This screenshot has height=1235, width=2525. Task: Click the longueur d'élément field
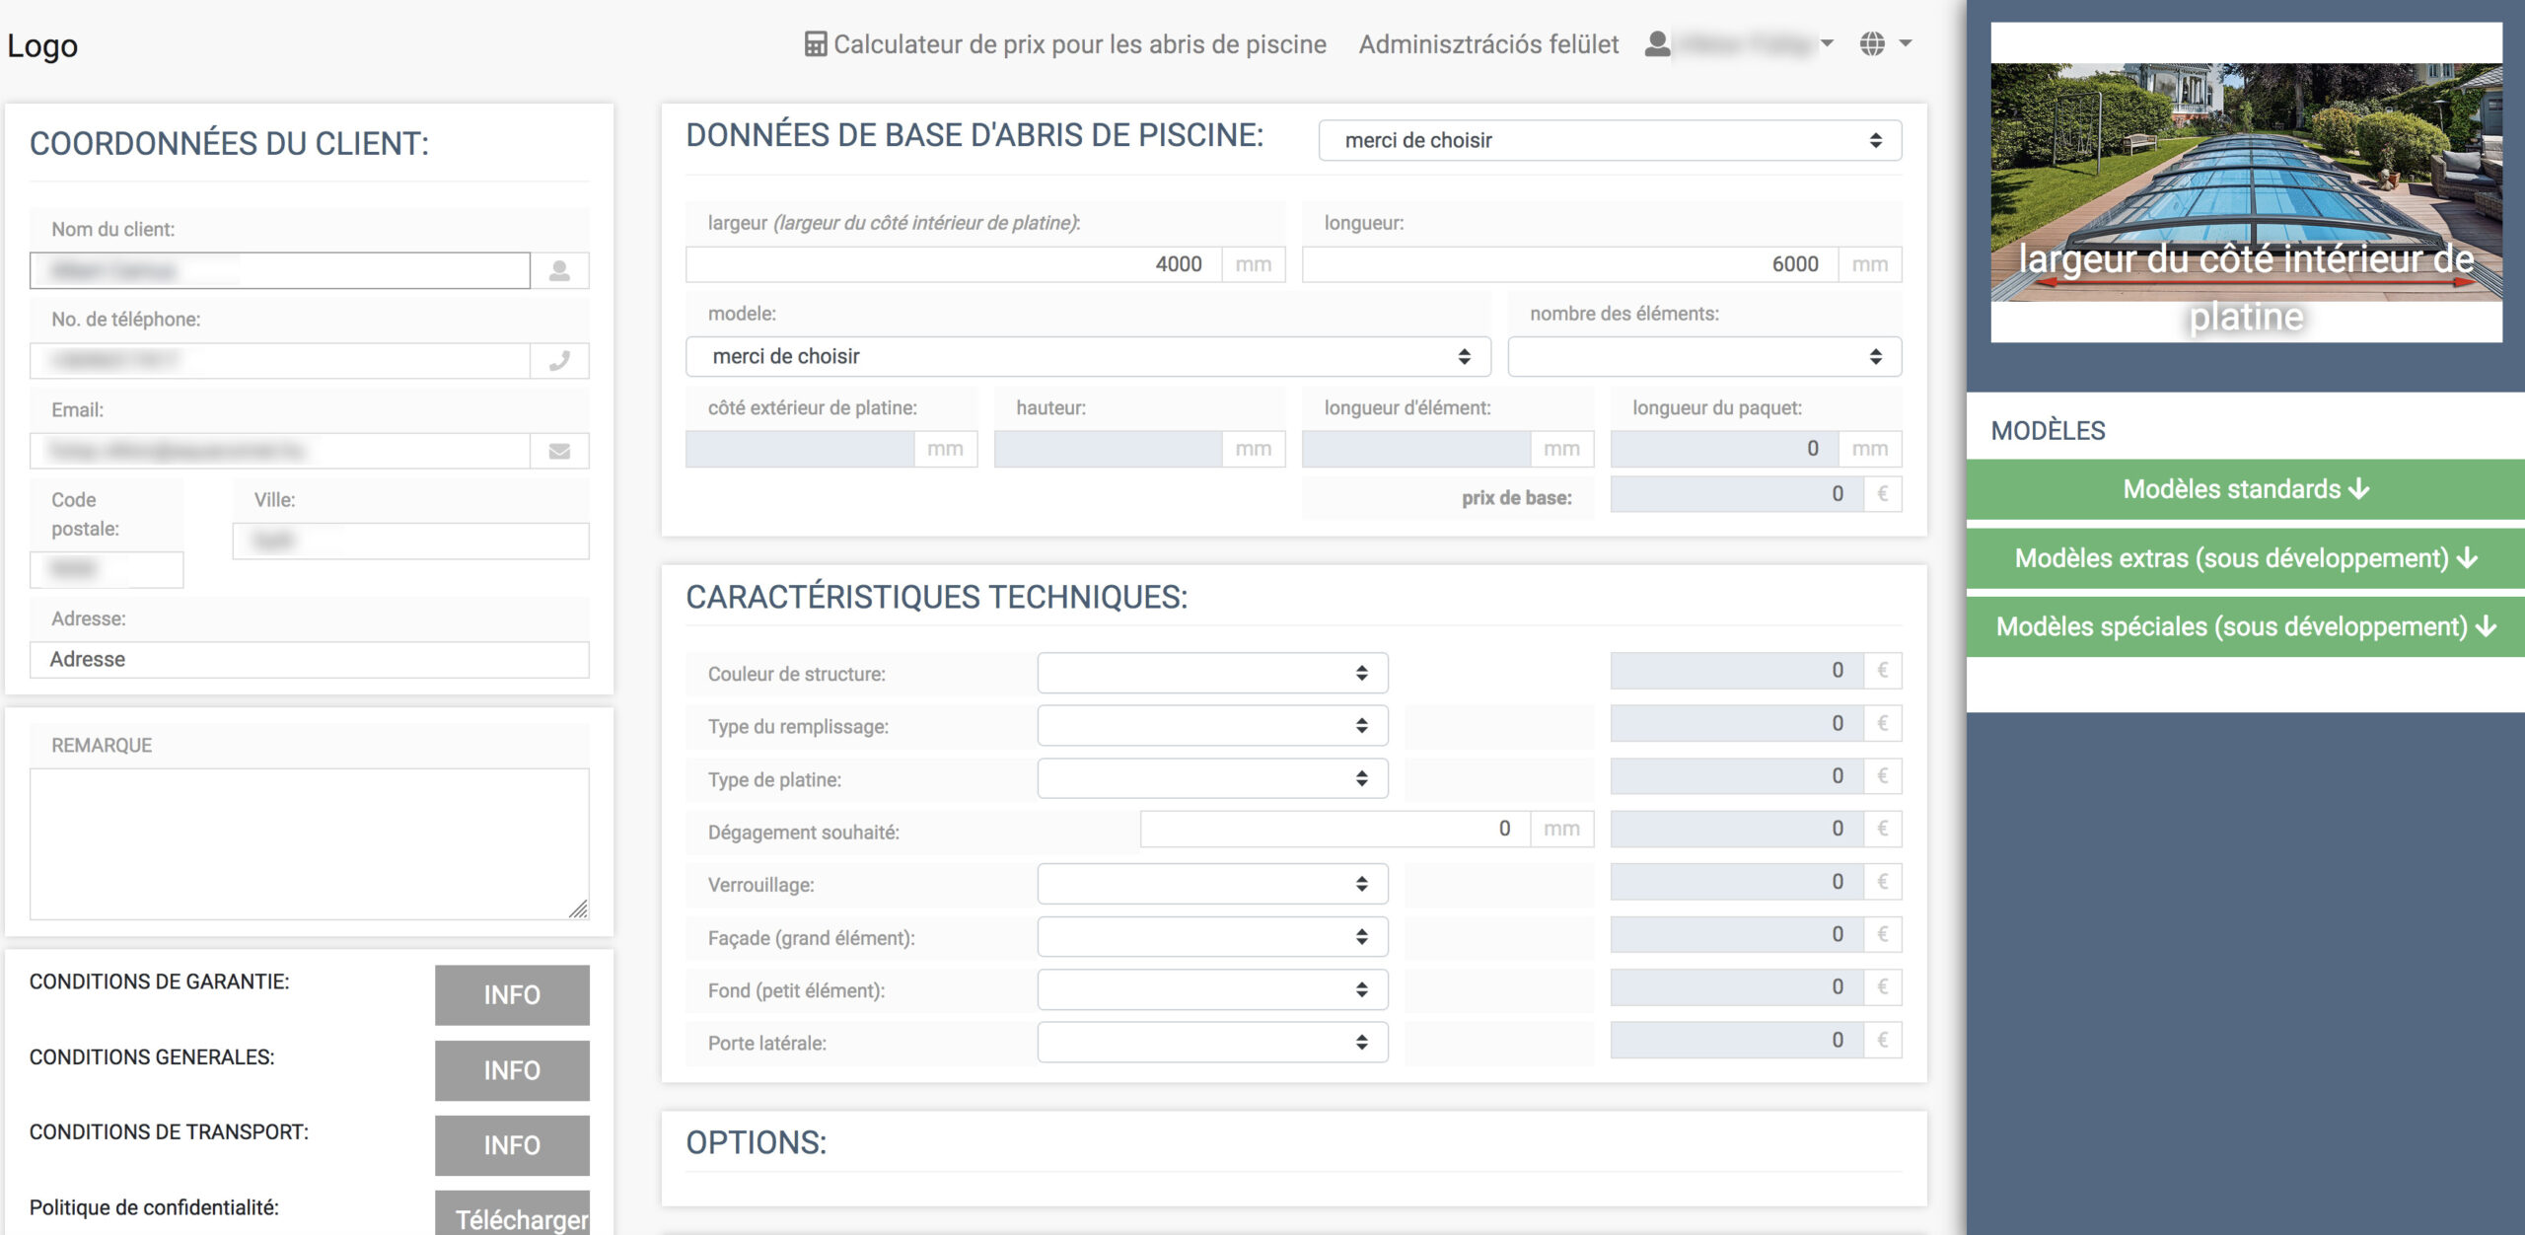[x=1416, y=449]
